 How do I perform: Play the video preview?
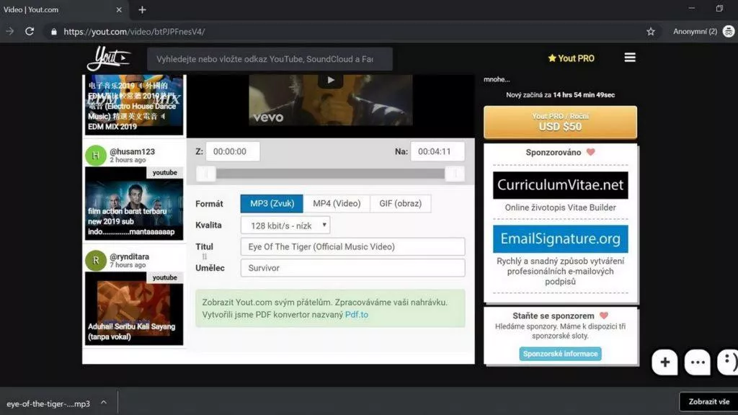[x=330, y=80]
